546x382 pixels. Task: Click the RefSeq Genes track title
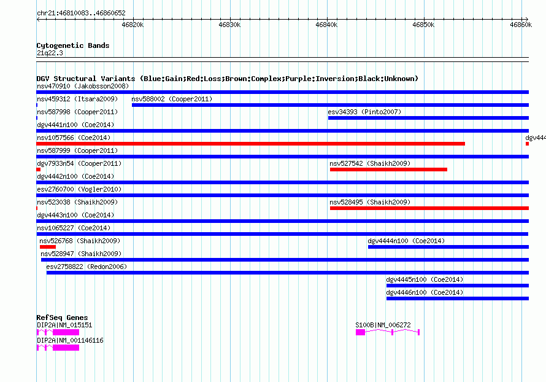pyautogui.click(x=63, y=318)
